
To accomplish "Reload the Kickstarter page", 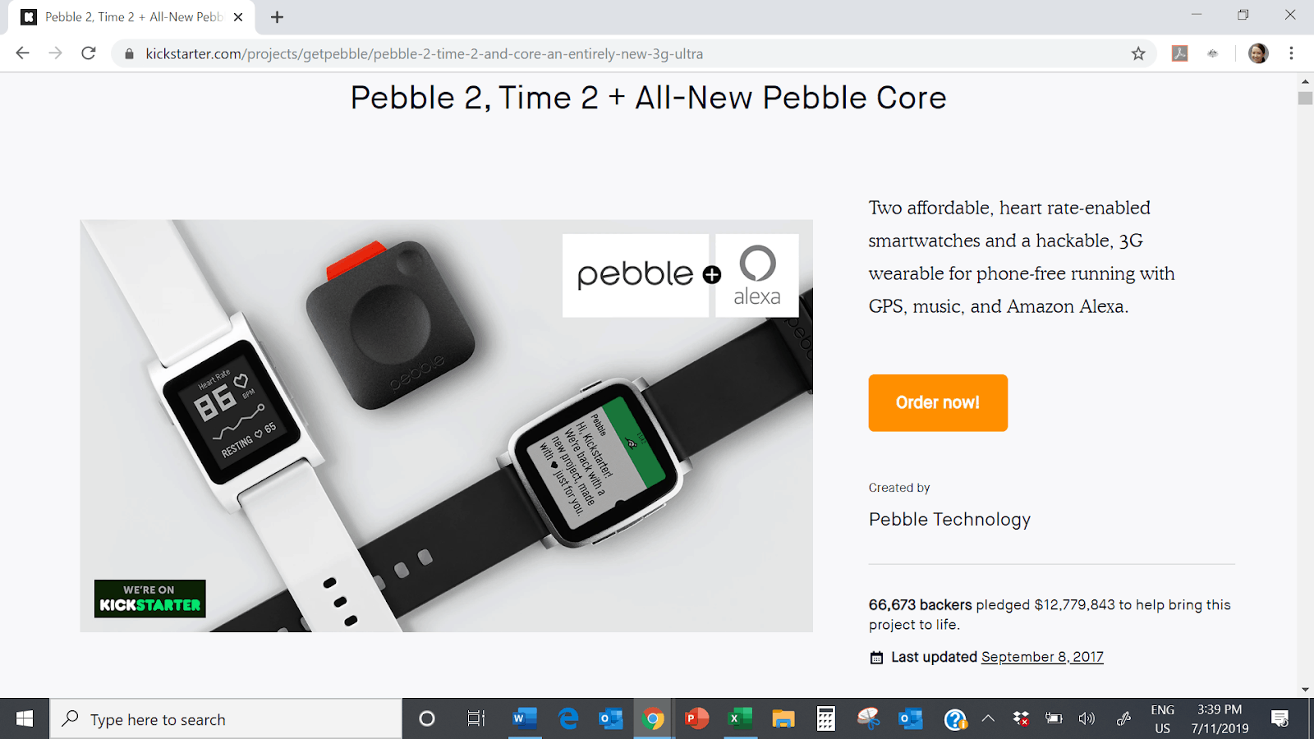I will point(89,53).
